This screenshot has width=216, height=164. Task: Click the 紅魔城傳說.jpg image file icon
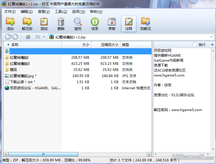tap(7, 76)
